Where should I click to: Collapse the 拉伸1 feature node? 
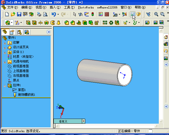[5, 86]
